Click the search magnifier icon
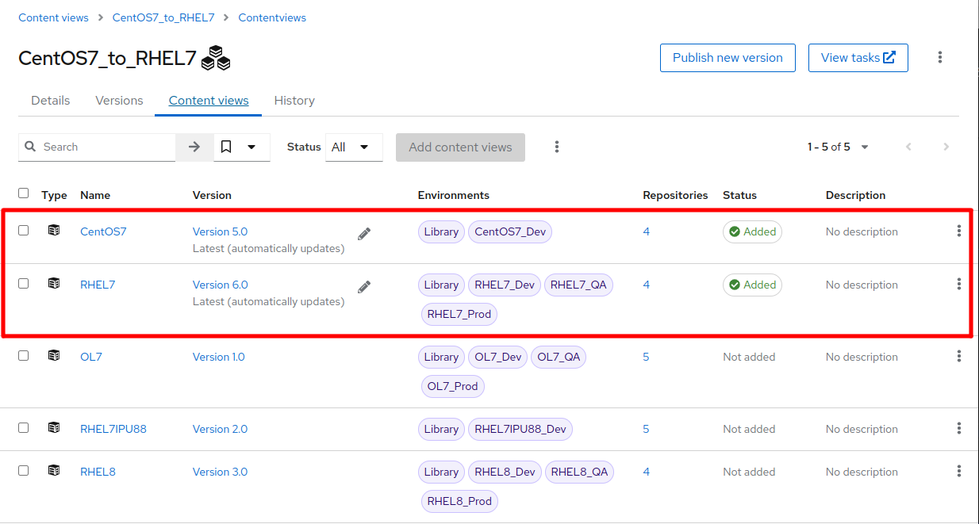979x524 pixels. point(30,147)
